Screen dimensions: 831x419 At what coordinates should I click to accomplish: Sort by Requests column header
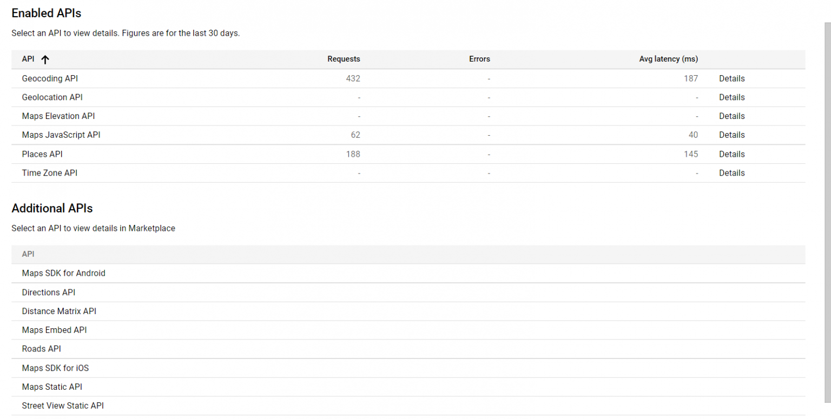pos(344,59)
